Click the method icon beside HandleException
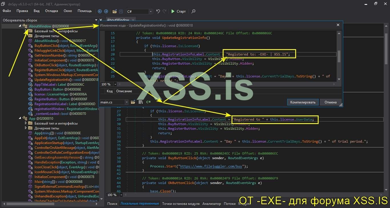 coord(30,162)
